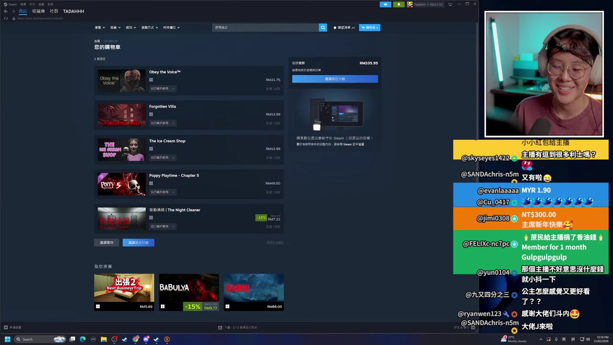Show hidden system tray icons chevron
Image resolution: width=613 pixels, height=345 pixels.
pyautogui.click(x=541, y=339)
